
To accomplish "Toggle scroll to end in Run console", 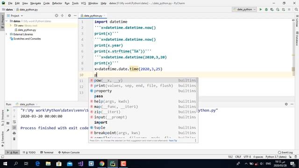I will pos(14,127).
